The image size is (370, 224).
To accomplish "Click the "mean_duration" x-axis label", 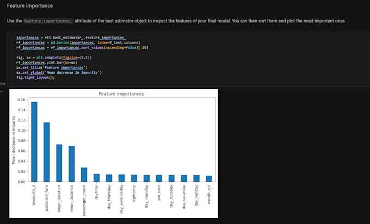I will coord(59,199).
